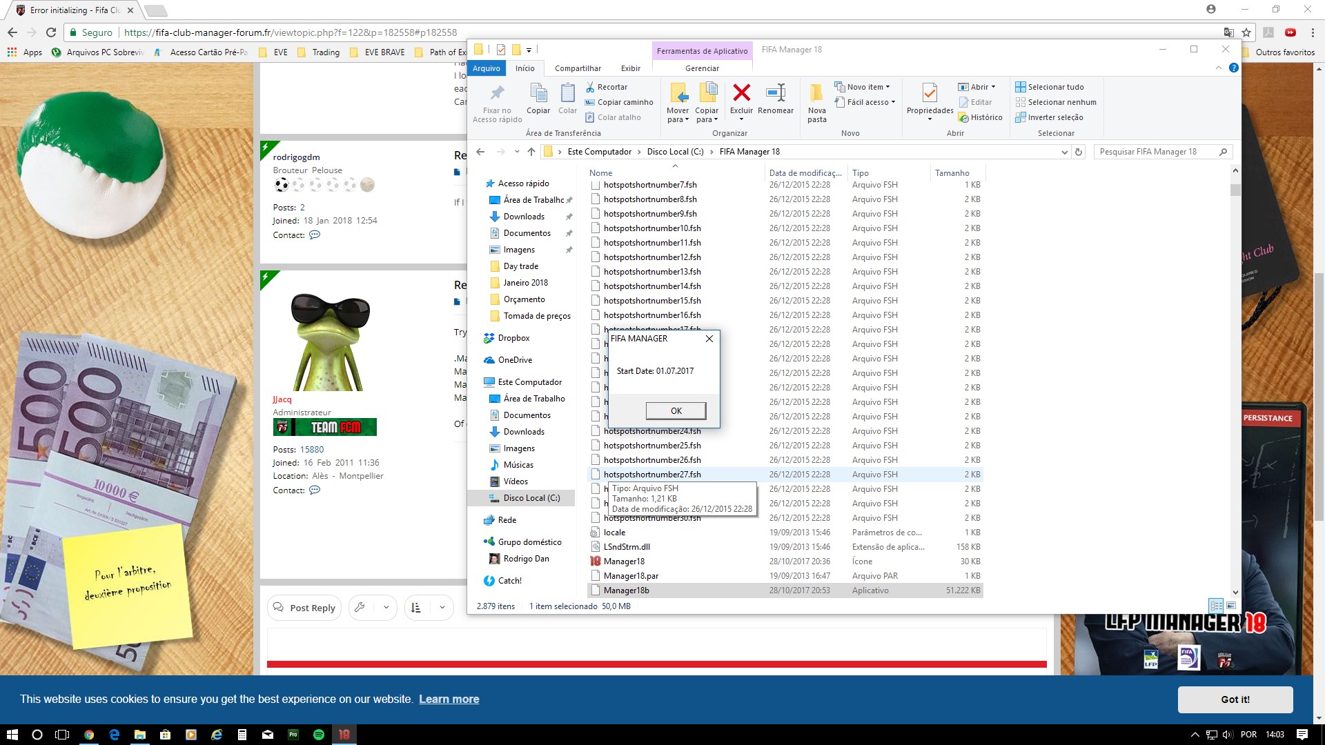The image size is (1325, 745).
Task: Click the Colar (paste) icon
Action: click(x=567, y=92)
